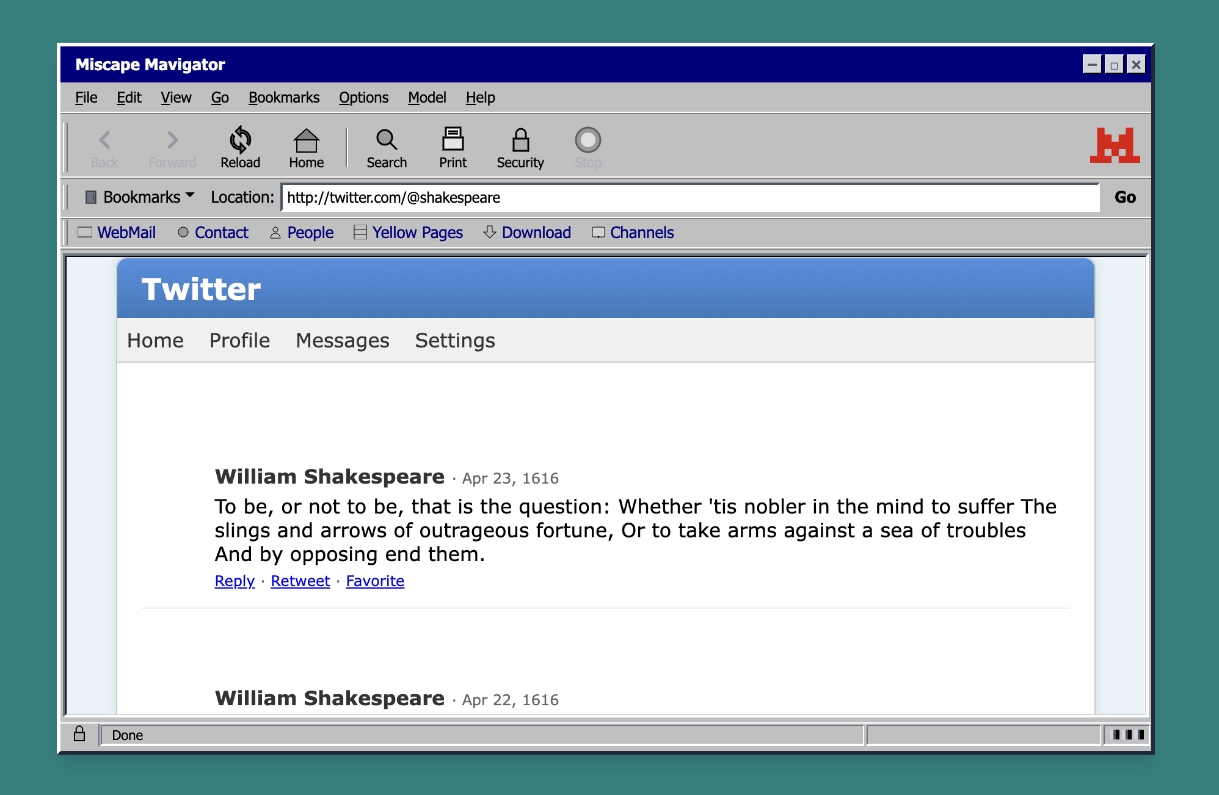Image resolution: width=1219 pixels, height=795 pixels.
Task: Minimize the Miscape Mavigator window
Action: [1092, 64]
